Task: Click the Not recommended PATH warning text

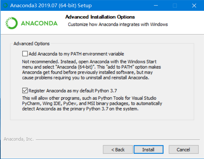Action: pos(91,70)
